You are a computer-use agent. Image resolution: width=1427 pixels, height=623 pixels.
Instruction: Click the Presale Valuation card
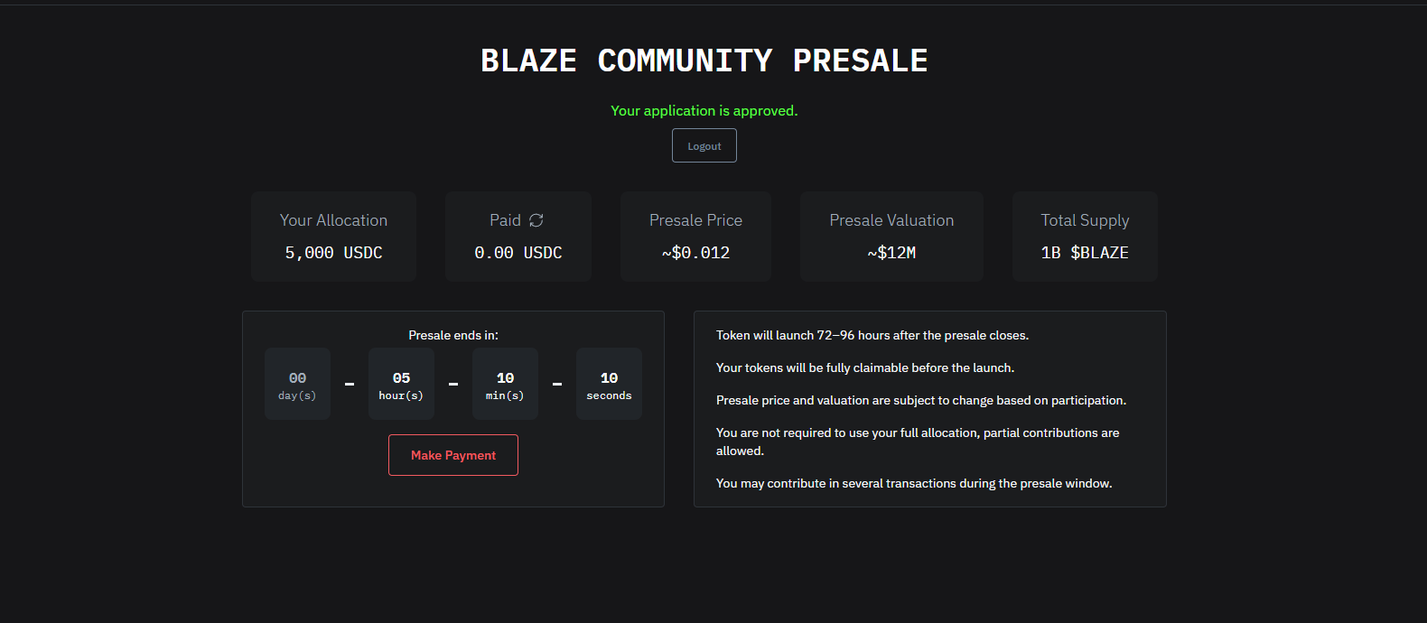coord(891,237)
